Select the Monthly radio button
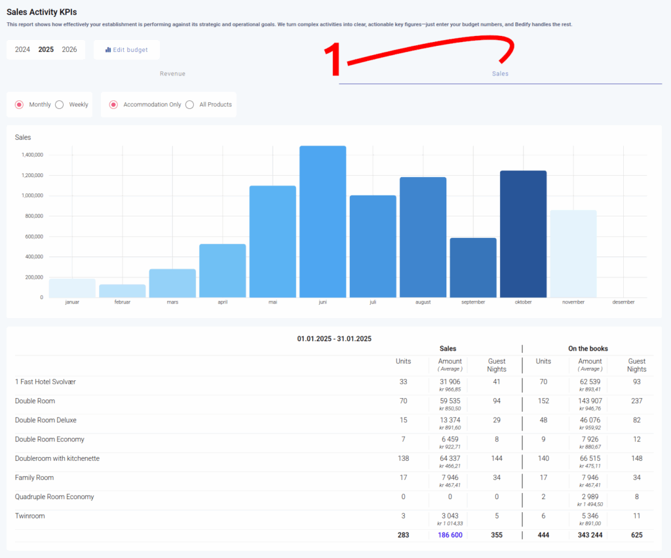This screenshot has width=671, height=558. [x=20, y=105]
